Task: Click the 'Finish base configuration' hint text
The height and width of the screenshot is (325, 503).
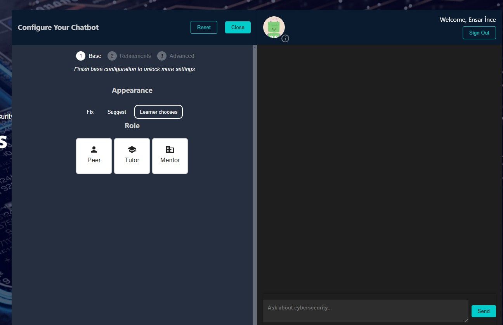Action: click(135, 69)
